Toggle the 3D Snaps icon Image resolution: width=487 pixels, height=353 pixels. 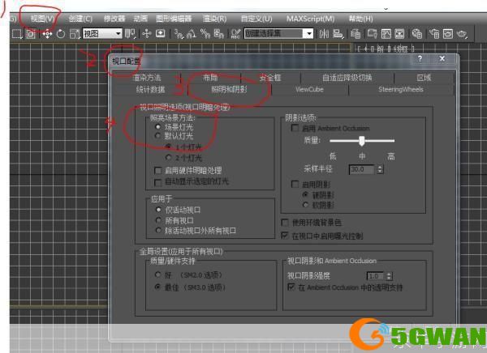[179, 33]
